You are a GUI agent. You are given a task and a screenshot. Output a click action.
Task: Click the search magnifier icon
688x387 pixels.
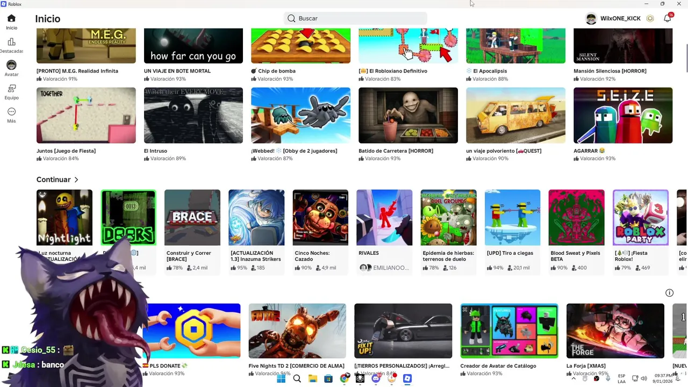pos(291,18)
